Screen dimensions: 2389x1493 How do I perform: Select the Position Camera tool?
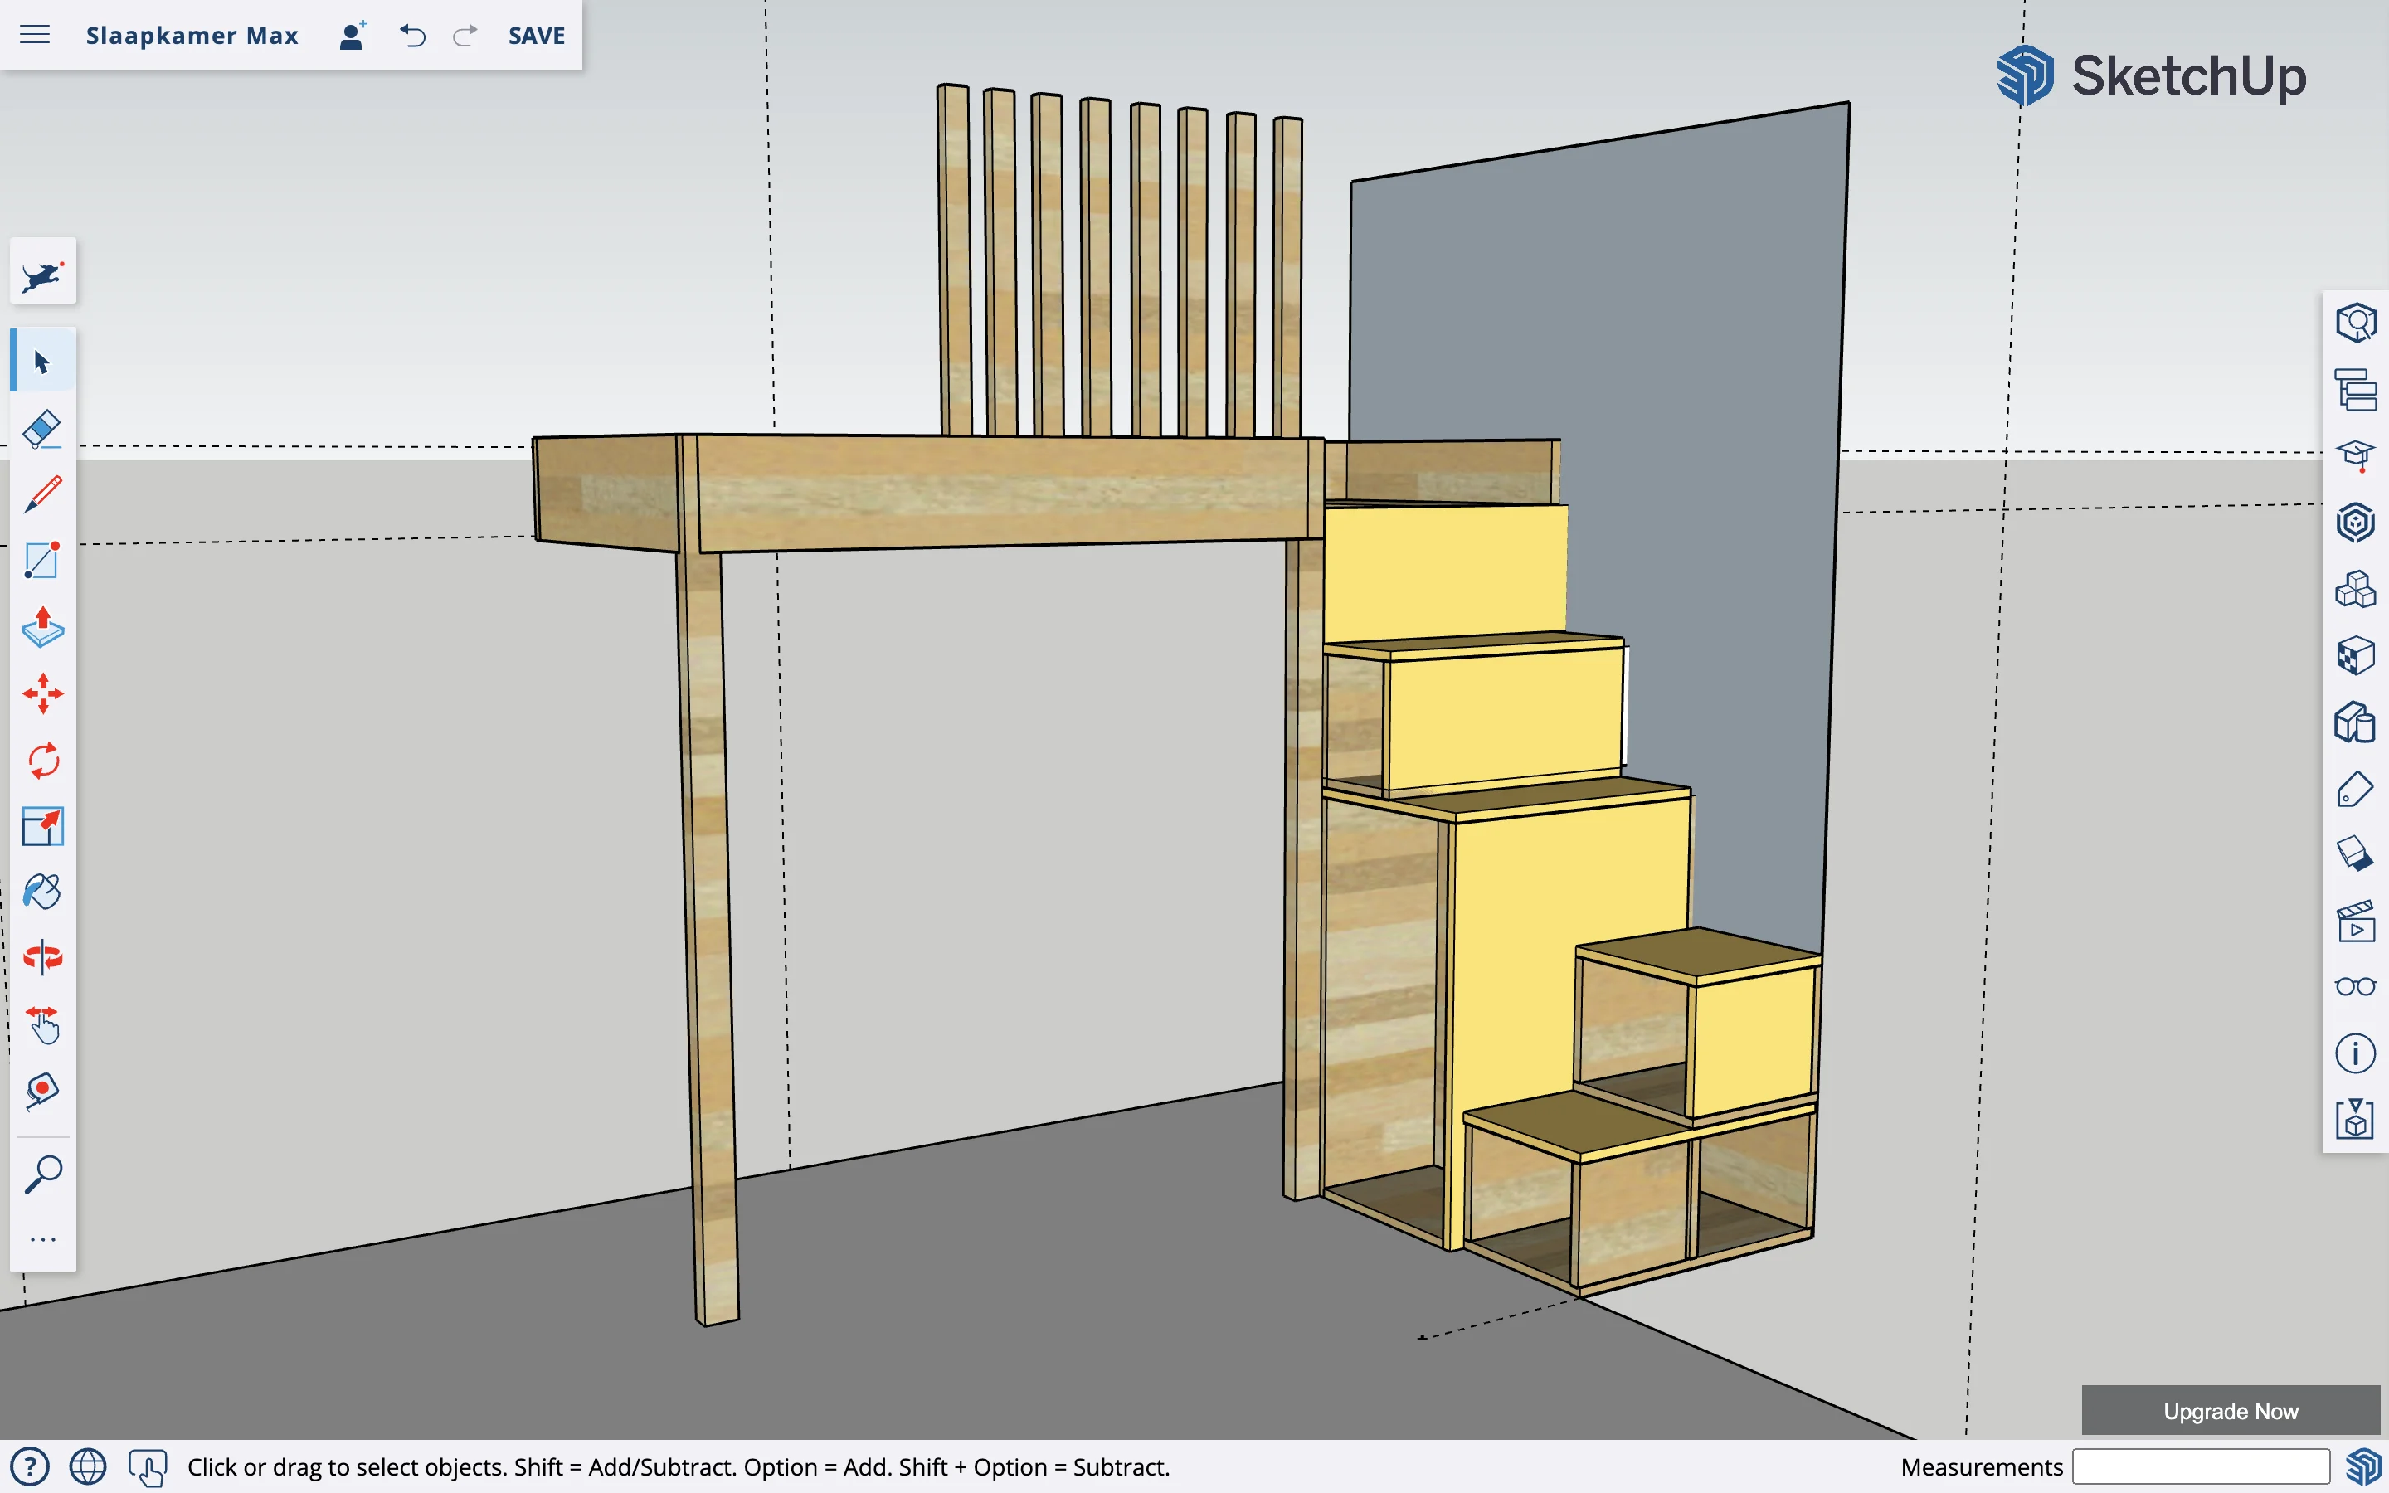coord(42,1091)
